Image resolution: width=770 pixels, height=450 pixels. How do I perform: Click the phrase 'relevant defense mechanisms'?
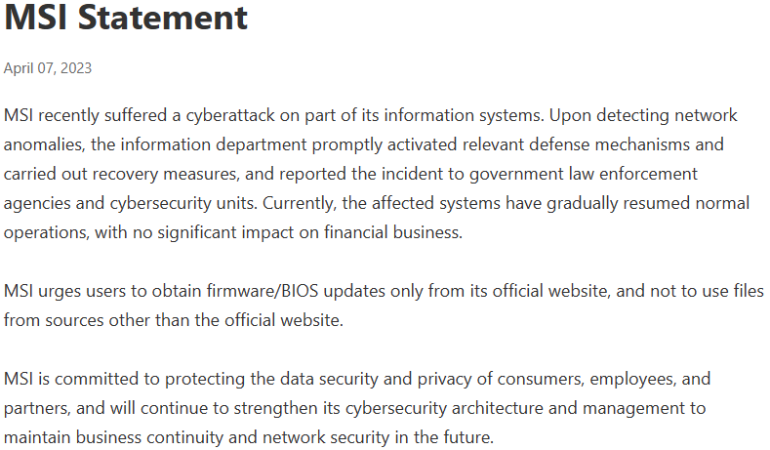coord(576,144)
